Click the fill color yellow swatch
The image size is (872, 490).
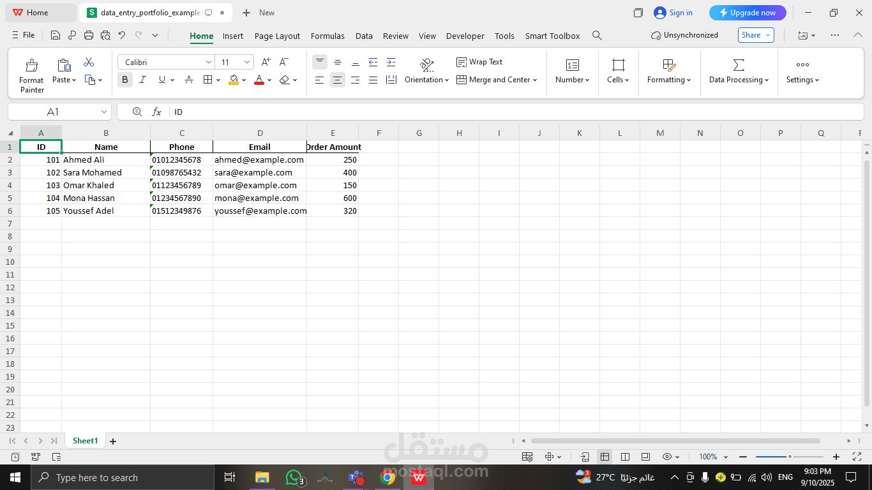point(233,80)
